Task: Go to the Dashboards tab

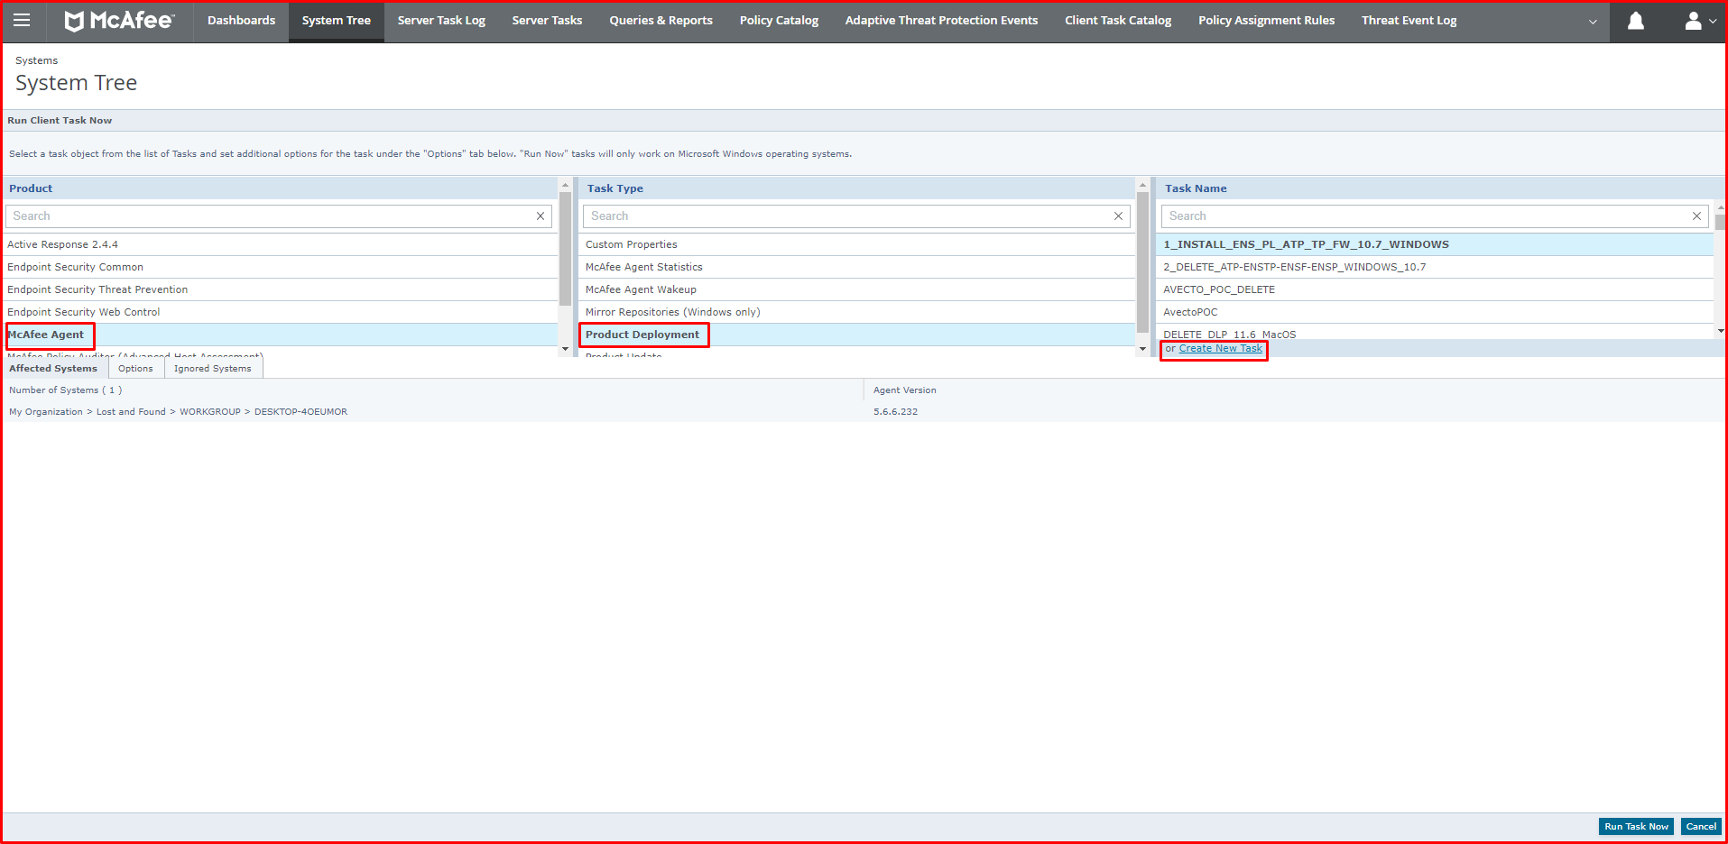Action: (241, 21)
